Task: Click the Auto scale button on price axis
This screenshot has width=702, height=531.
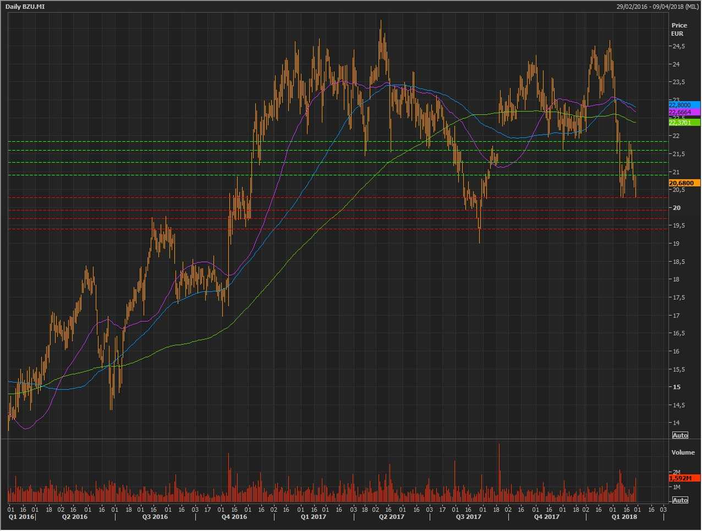Action: (x=680, y=435)
